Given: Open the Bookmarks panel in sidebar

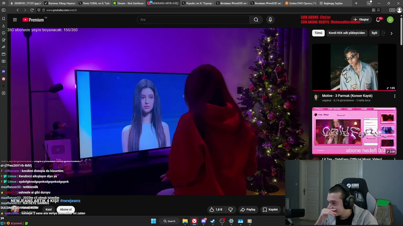Looking at the screenshot, I should [3, 19].
